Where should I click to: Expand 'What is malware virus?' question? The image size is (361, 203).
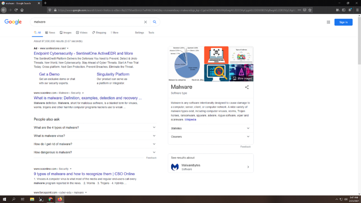coord(95,136)
